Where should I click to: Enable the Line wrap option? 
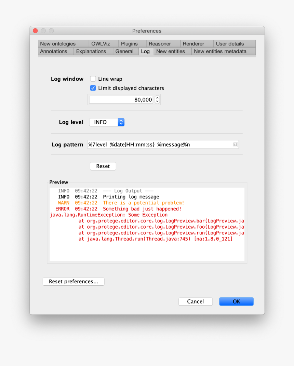pyautogui.click(x=93, y=79)
